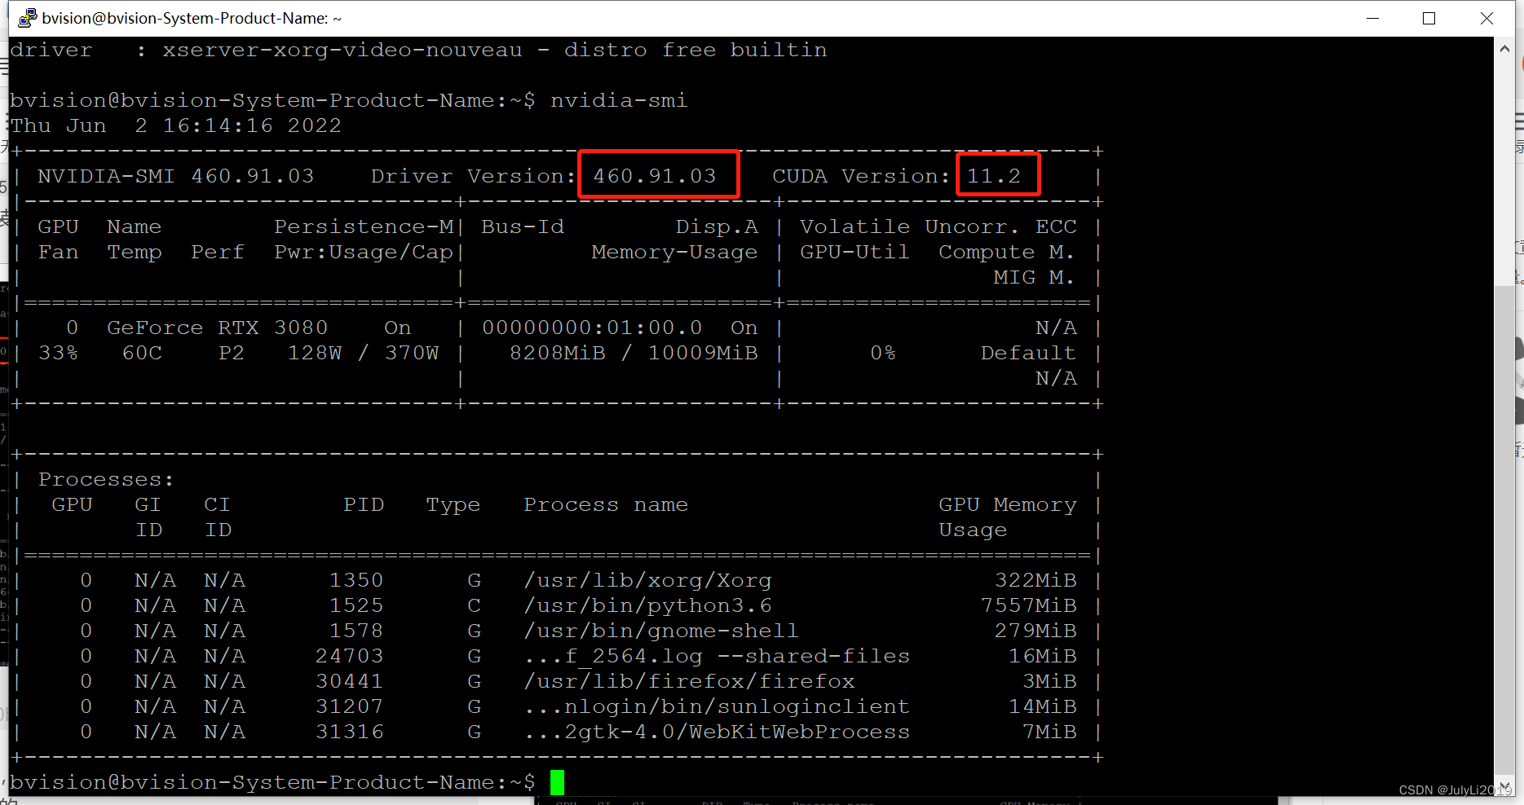Image resolution: width=1524 pixels, height=805 pixels.
Task: Click the 0% GPU-Util value
Action: (882, 353)
